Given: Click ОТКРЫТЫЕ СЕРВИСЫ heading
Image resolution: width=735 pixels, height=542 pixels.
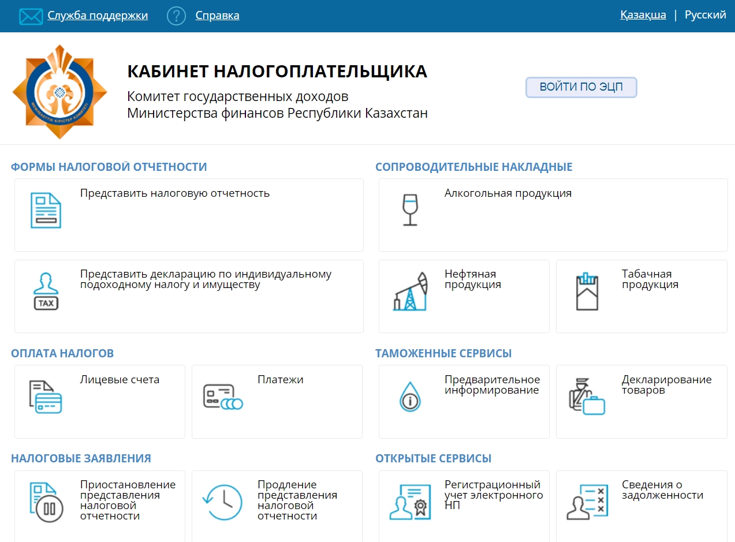Looking at the screenshot, I should coord(434,459).
